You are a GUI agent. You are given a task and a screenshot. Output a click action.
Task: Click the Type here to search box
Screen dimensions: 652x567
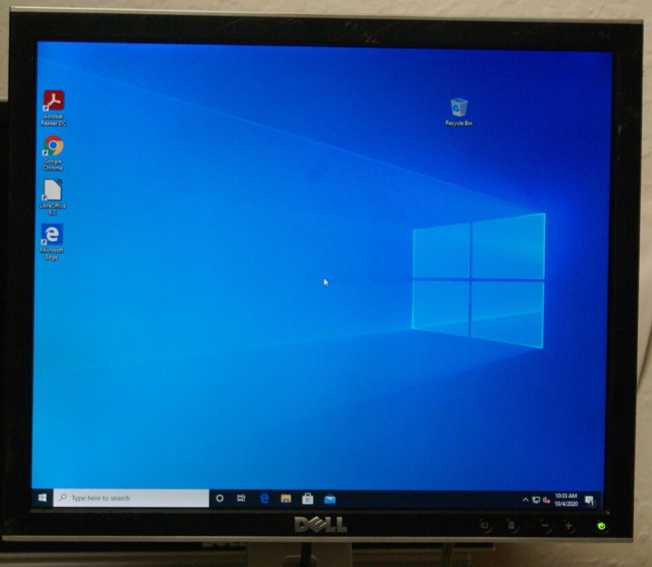coord(131,498)
